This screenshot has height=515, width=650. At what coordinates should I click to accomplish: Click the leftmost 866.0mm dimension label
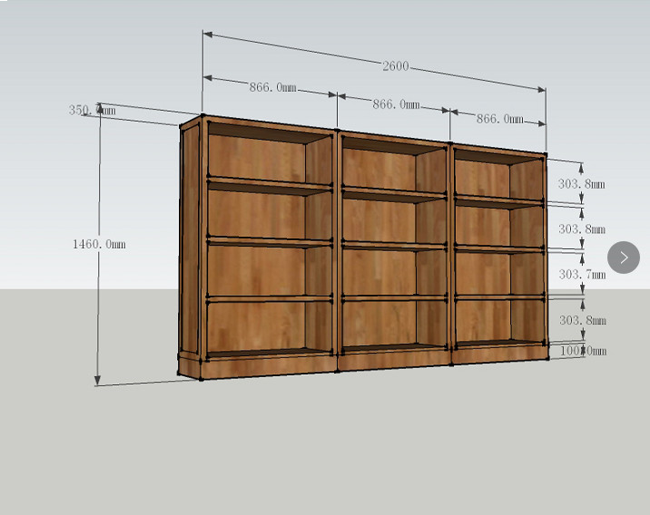point(273,87)
